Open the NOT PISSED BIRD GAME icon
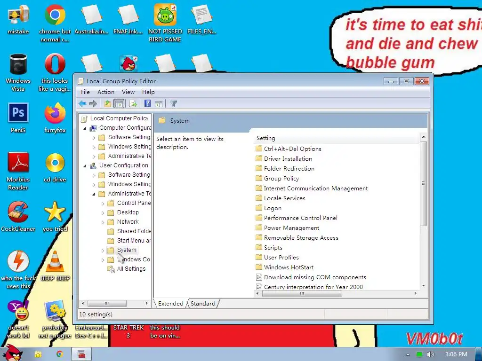The width and height of the screenshot is (482, 361). click(165, 23)
